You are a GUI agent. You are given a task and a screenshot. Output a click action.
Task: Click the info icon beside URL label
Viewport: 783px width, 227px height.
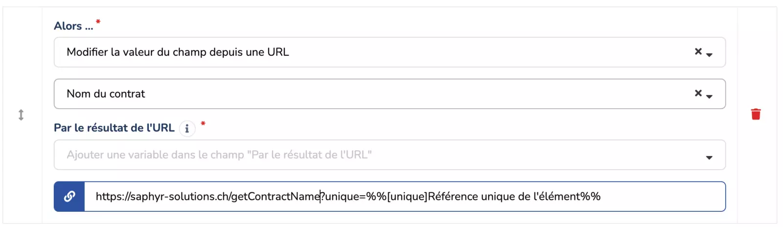coord(187,128)
